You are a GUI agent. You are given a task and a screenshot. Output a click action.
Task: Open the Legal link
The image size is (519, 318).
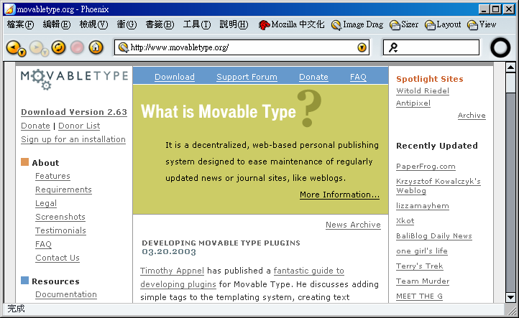(x=46, y=203)
